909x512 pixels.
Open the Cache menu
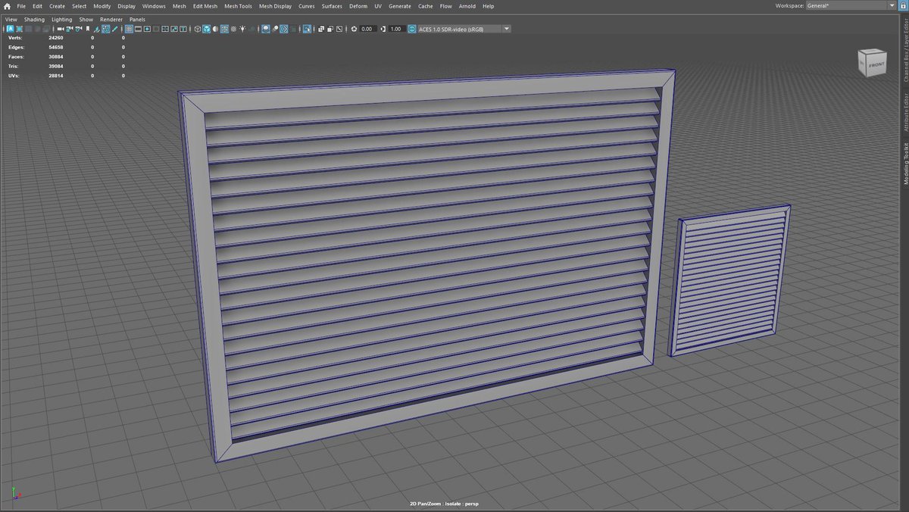click(x=426, y=6)
